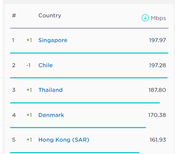
Task: Open the Denmark country link
Action: pos(51,115)
